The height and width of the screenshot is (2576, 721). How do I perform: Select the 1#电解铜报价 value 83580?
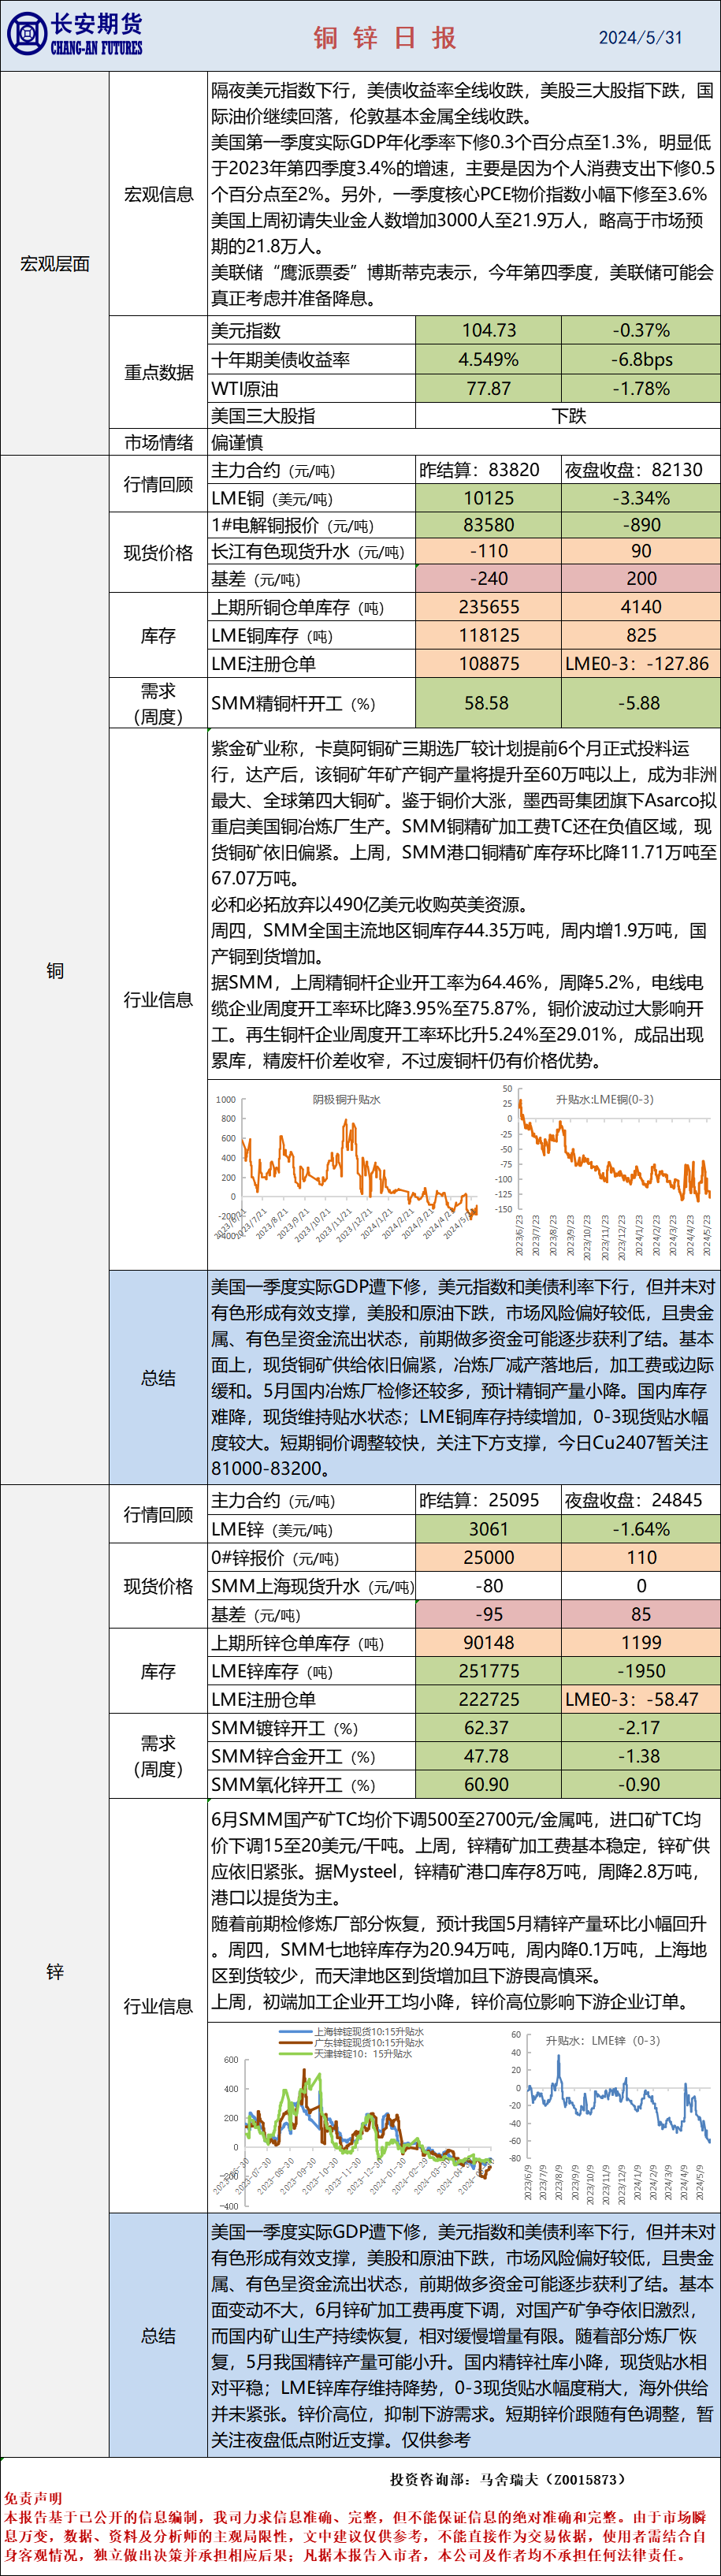coord(488,525)
